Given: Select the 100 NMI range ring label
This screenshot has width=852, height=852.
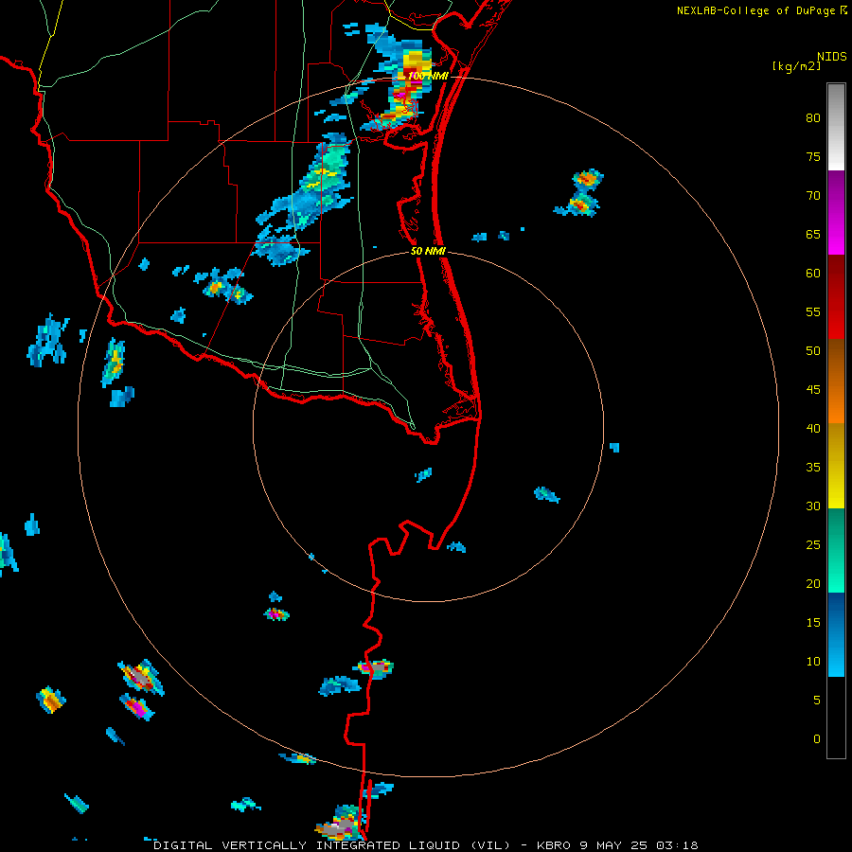Looking at the screenshot, I should coord(428,76).
